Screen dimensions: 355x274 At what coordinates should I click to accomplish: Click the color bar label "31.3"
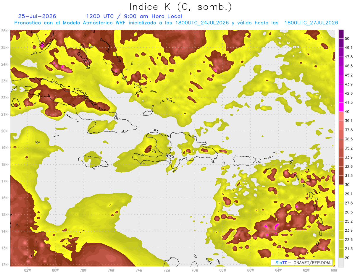[x=349, y=176]
